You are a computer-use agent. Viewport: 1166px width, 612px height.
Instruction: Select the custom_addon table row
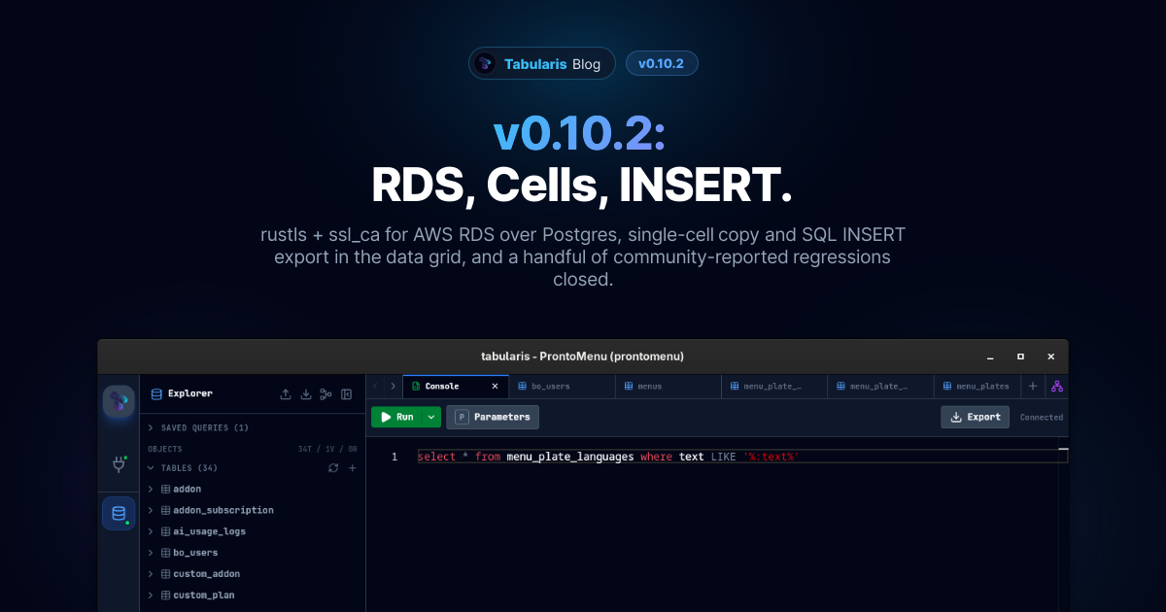pyautogui.click(x=200, y=574)
